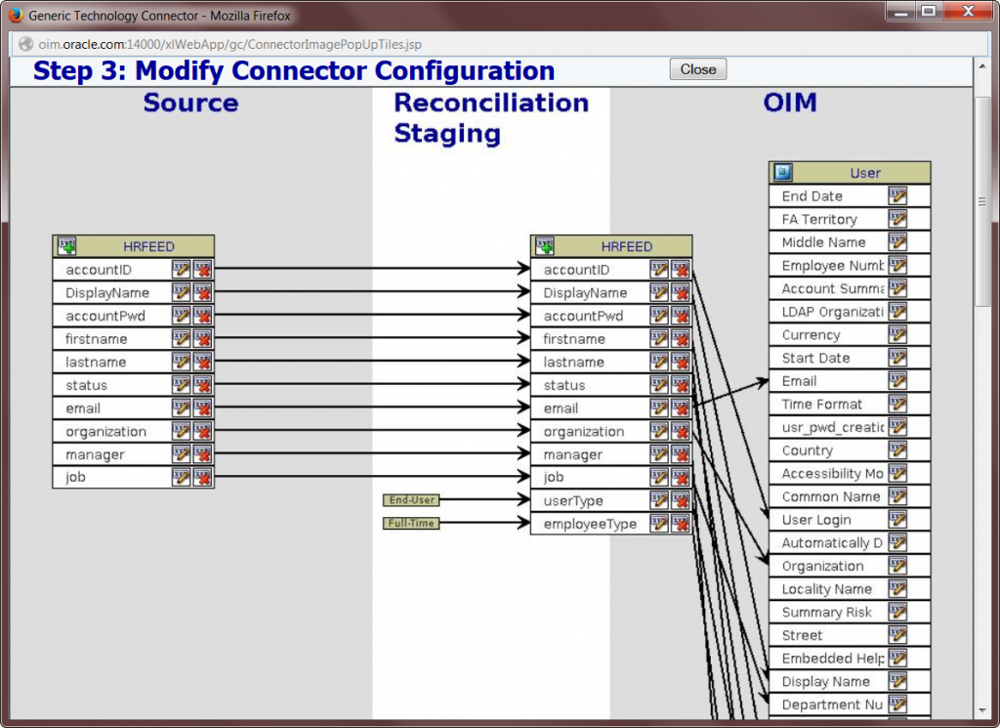
Task: Open the User dataset header icon
Action: tap(782, 172)
